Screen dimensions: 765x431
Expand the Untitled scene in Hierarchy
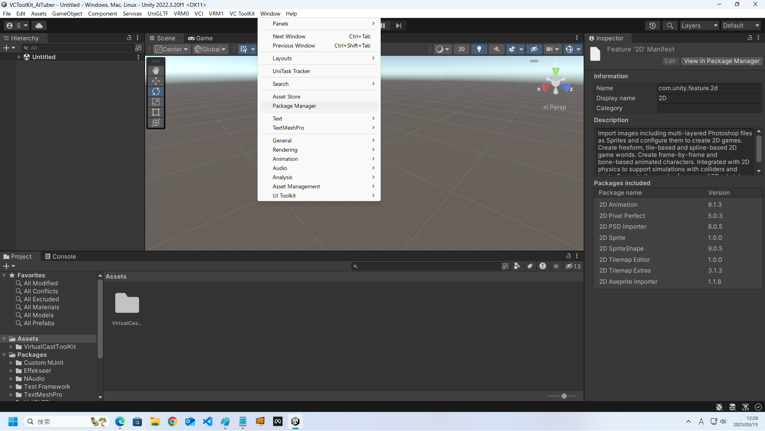pyautogui.click(x=19, y=57)
